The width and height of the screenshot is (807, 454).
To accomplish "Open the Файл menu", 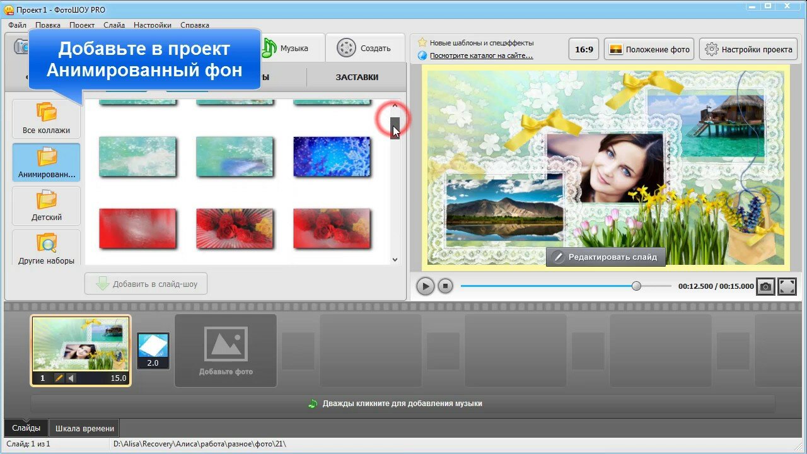I will [x=18, y=25].
